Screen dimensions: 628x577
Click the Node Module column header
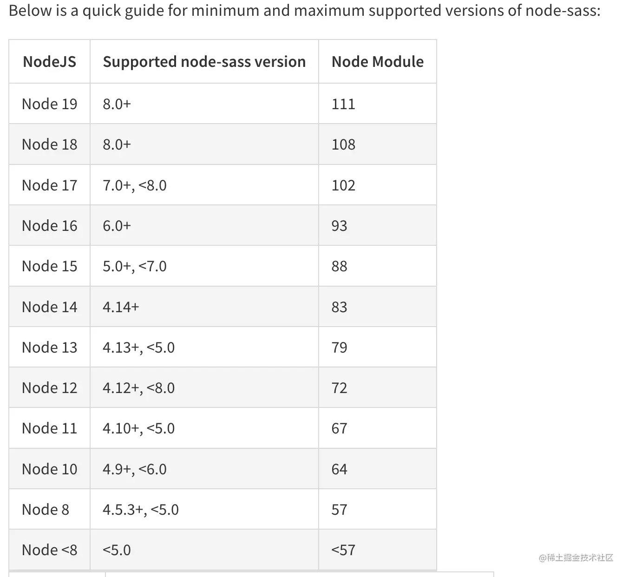click(x=377, y=62)
